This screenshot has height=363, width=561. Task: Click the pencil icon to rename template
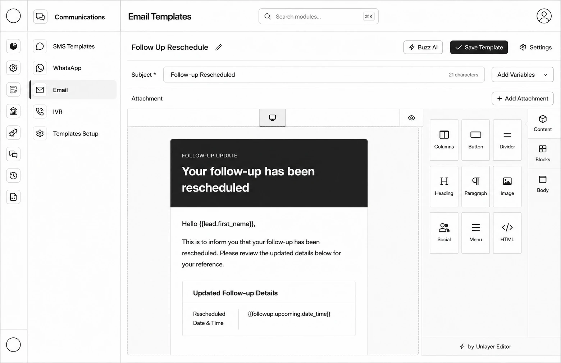pos(218,47)
